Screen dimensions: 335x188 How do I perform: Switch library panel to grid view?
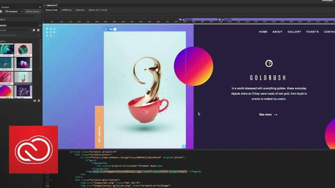[x=34, y=30]
